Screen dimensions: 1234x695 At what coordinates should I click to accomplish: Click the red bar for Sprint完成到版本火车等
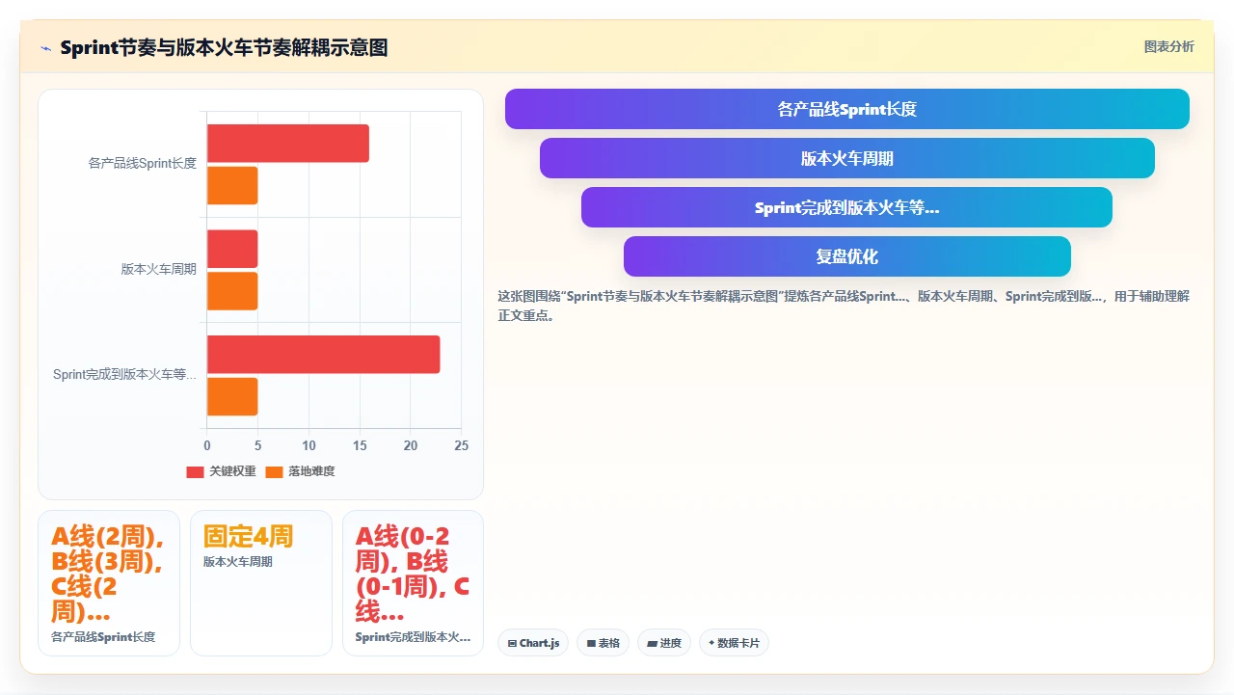(324, 354)
